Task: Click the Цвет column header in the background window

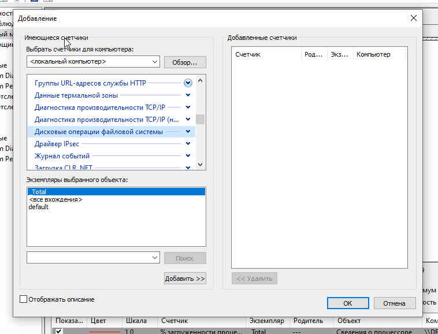Action: click(105, 321)
